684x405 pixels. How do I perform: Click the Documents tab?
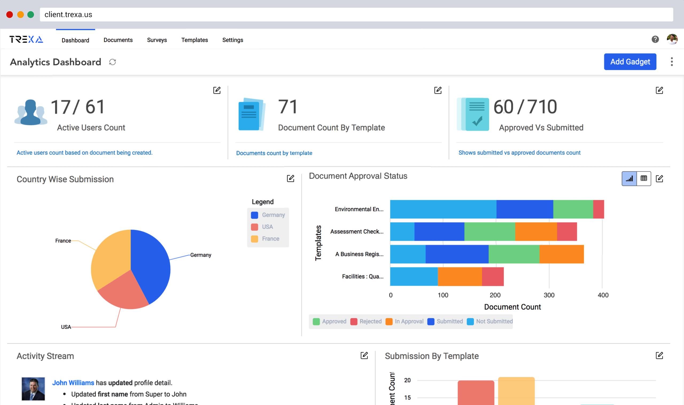pos(118,40)
